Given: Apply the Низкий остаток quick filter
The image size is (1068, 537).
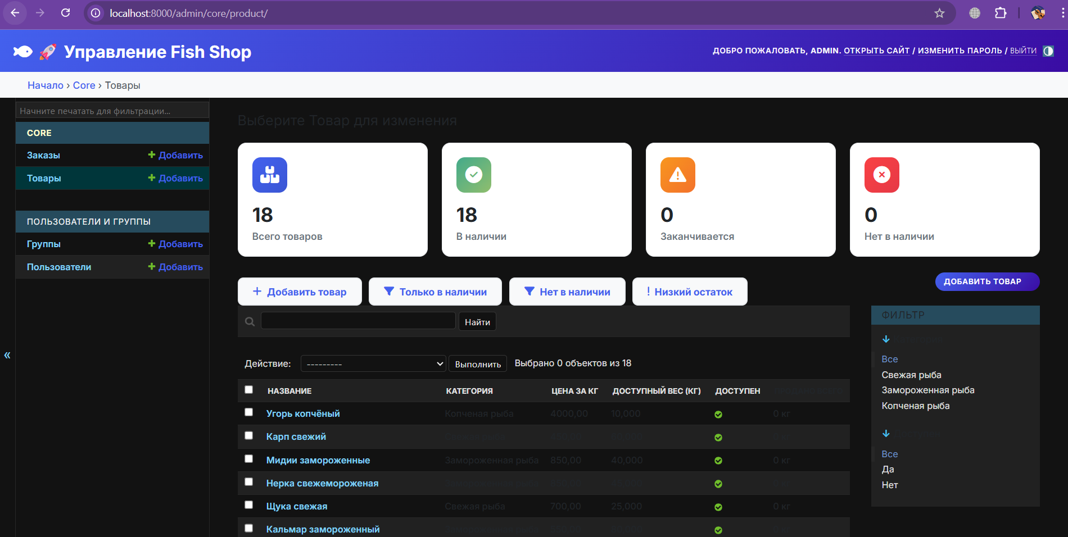Looking at the screenshot, I should [x=690, y=292].
